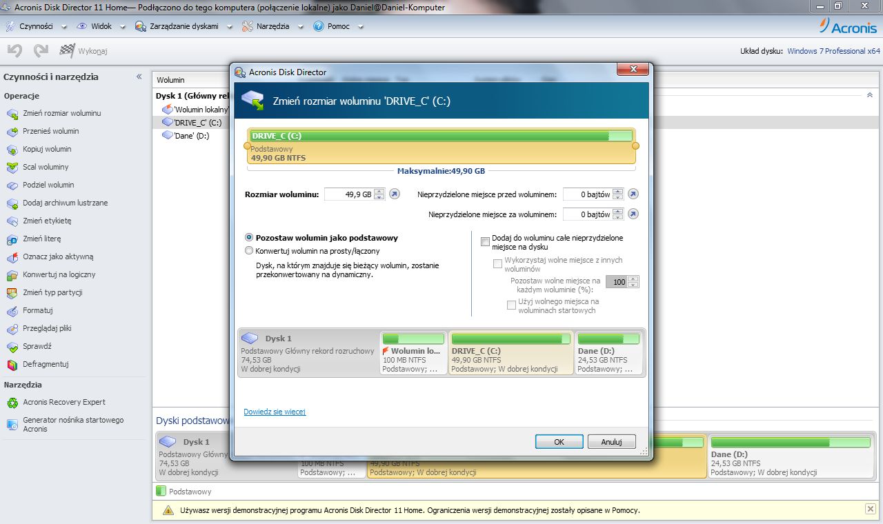883x524 pixels.
Task: Open the Czynności menu
Action: coord(35,26)
